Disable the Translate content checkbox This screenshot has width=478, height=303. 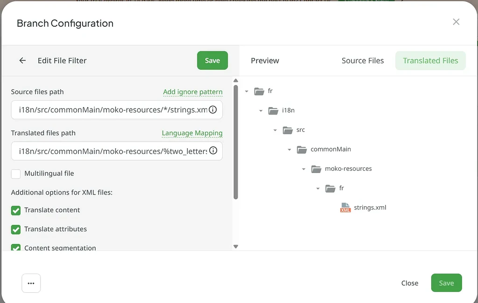(x=15, y=210)
